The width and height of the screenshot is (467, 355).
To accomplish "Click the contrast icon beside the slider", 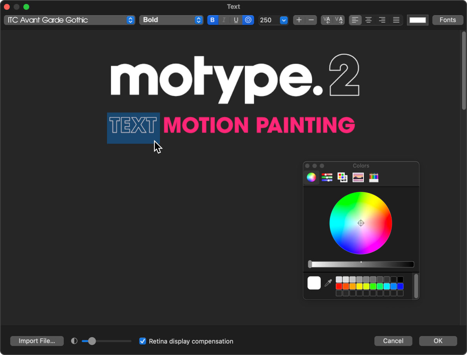I will point(74,341).
